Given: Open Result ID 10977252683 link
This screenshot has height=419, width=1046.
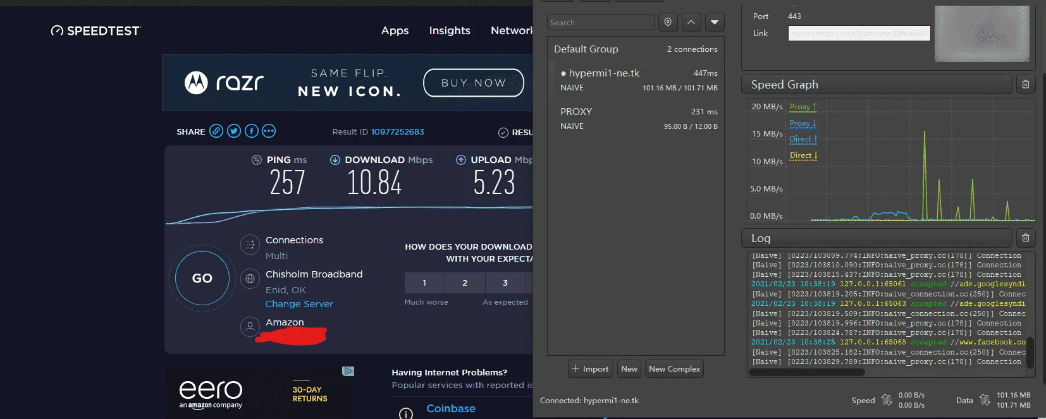Looking at the screenshot, I should tap(397, 132).
